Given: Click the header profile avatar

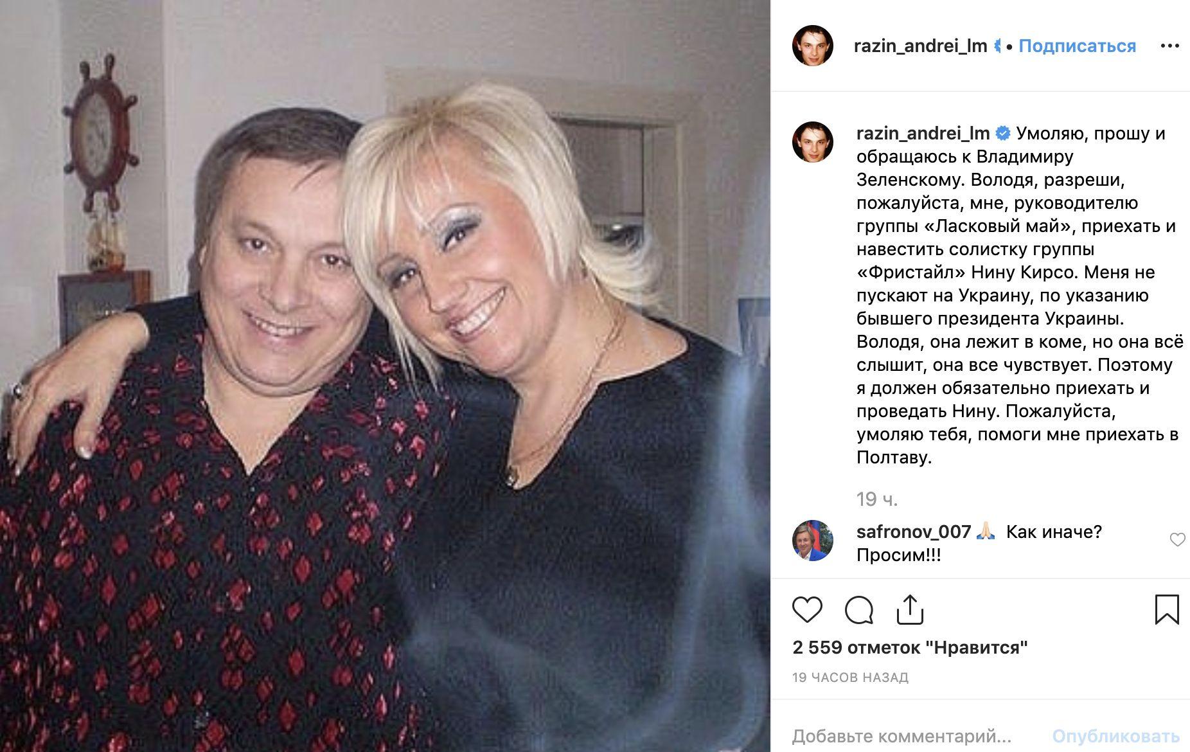Looking at the screenshot, I should pyautogui.click(x=813, y=46).
